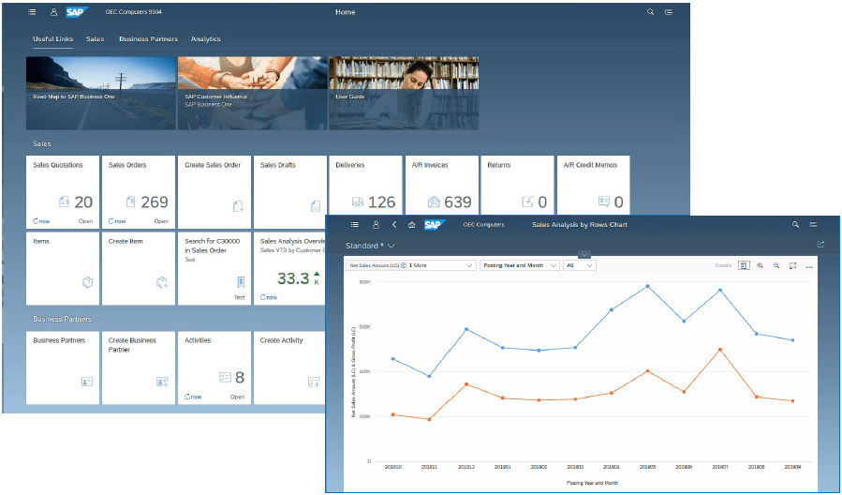This screenshot has width=842, height=495.
Task: Click blue line point at 201905
Action: (x=647, y=287)
